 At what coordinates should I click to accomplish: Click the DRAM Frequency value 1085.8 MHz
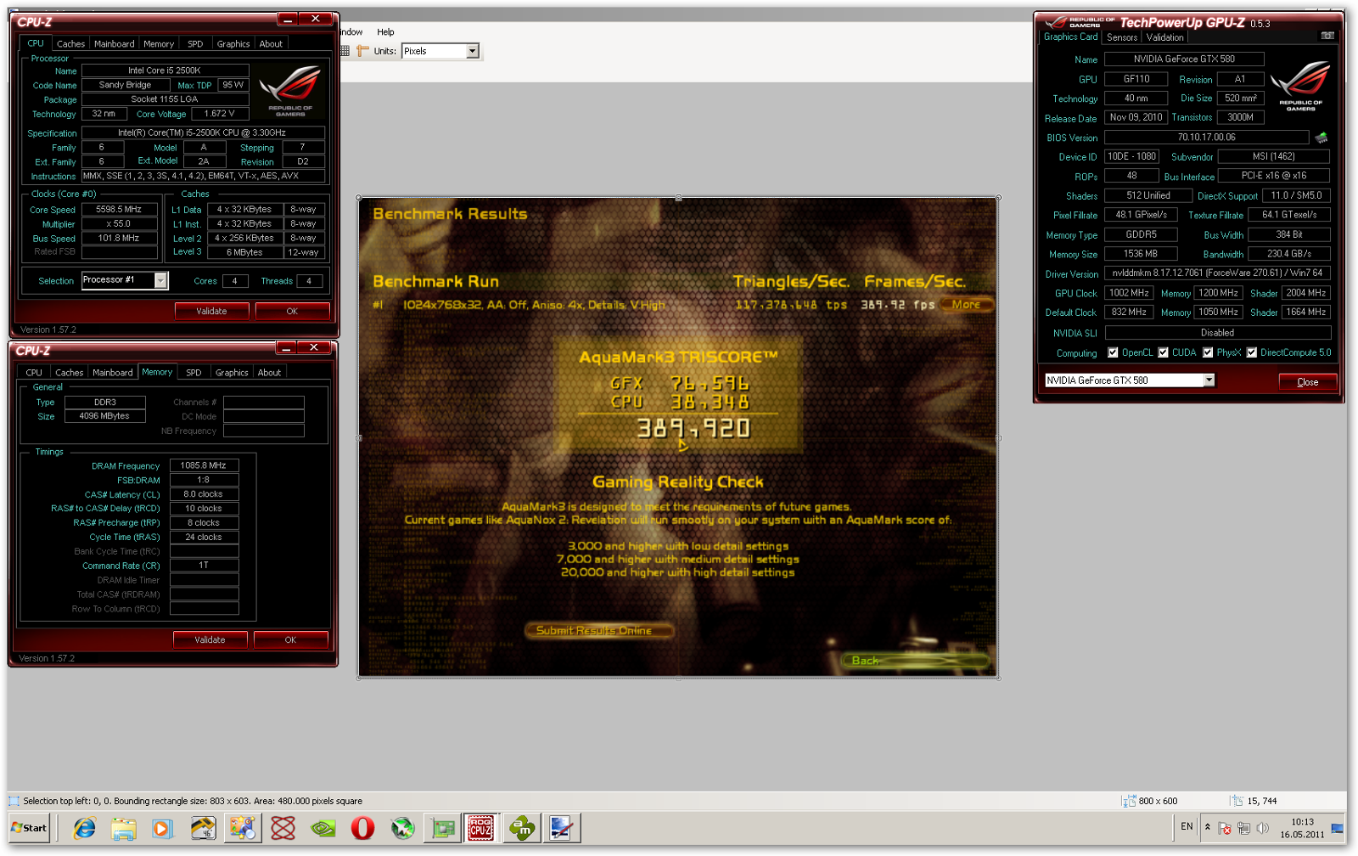[x=204, y=465]
